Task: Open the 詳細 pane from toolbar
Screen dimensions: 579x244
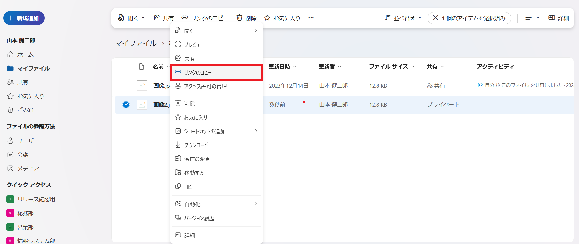Action: pos(559,18)
